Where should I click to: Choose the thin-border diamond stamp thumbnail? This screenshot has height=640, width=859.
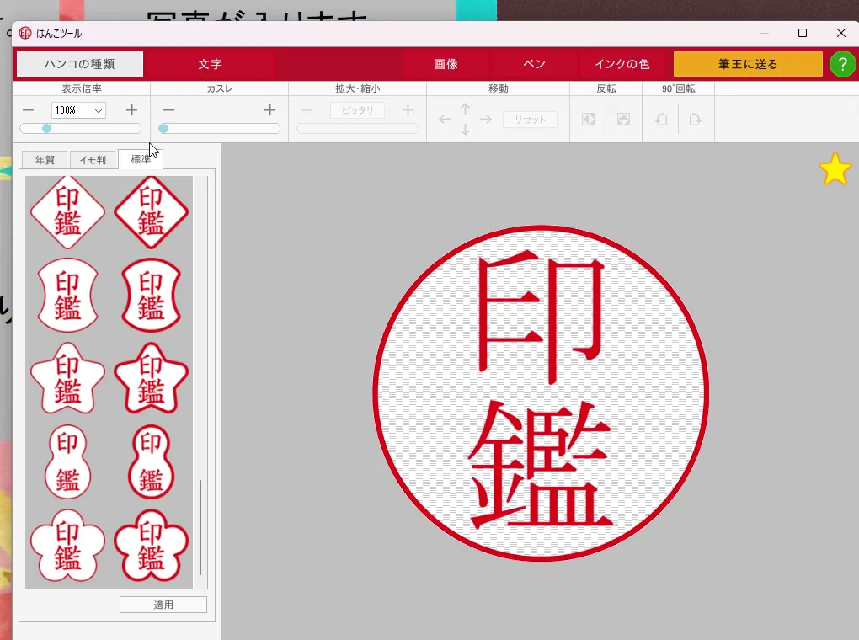pos(67,212)
